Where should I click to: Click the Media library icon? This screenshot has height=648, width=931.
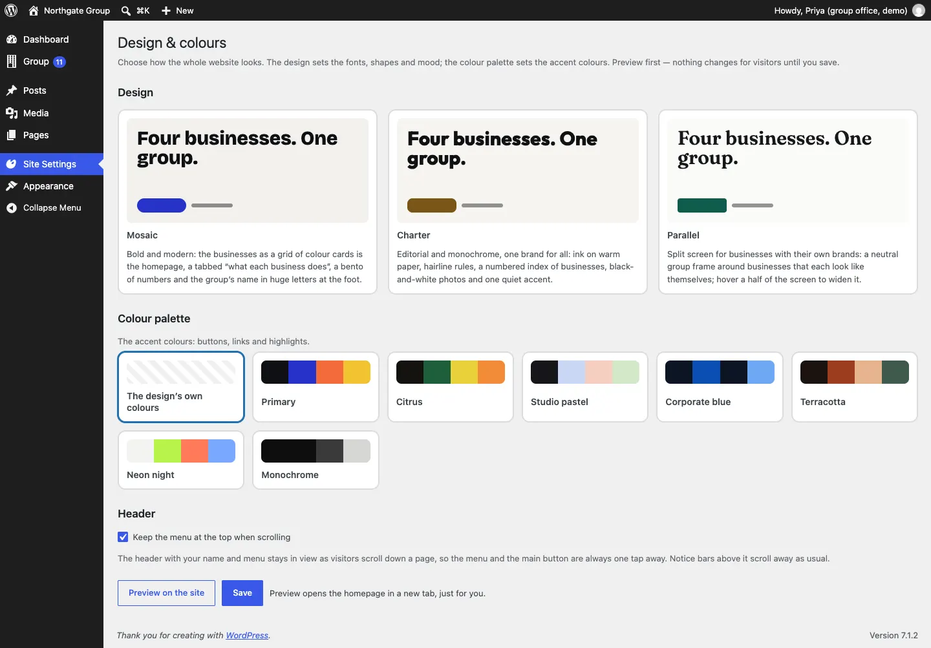(12, 113)
